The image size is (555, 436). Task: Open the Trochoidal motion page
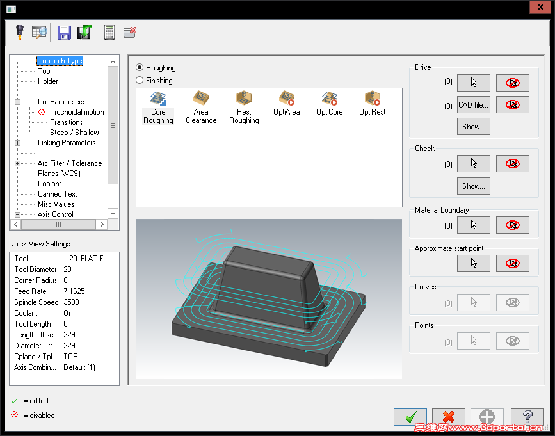(77, 112)
